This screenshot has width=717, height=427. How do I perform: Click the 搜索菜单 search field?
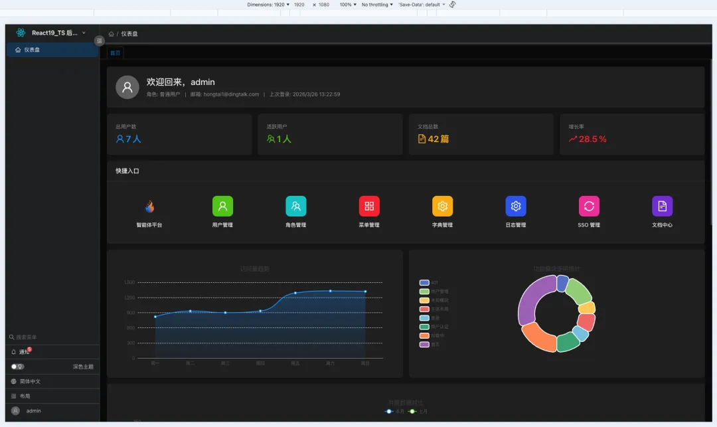pyautogui.click(x=52, y=337)
